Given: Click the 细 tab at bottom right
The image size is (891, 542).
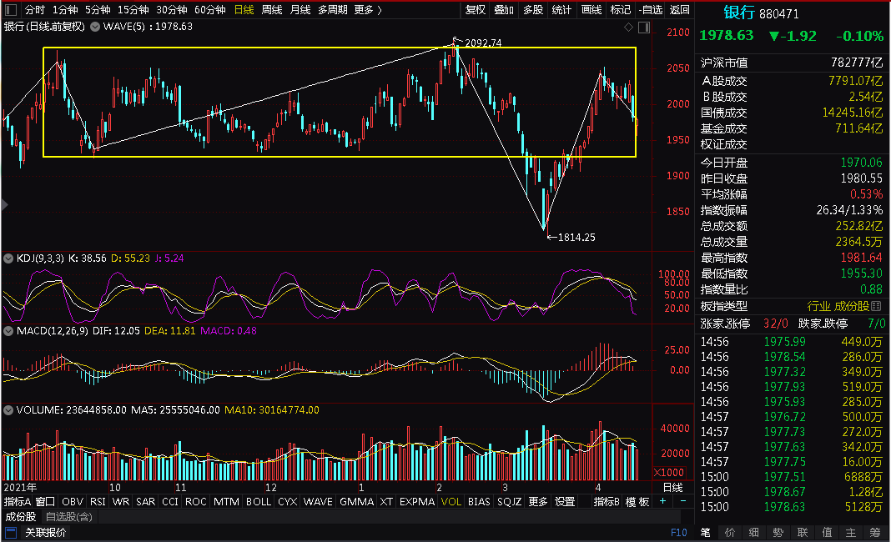Looking at the screenshot, I should pos(754,532).
